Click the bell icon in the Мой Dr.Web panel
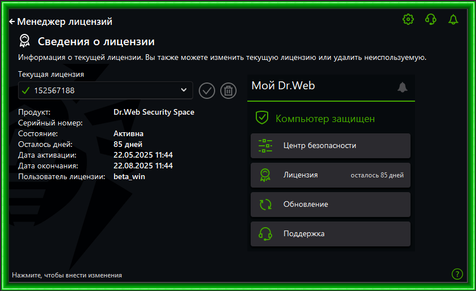The width and height of the screenshot is (476, 291). 402,87
